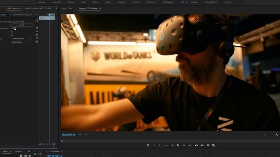Viewport: 280px width, 157px height.
Task: Select the Track Select Forward tool
Action: pos(40,154)
